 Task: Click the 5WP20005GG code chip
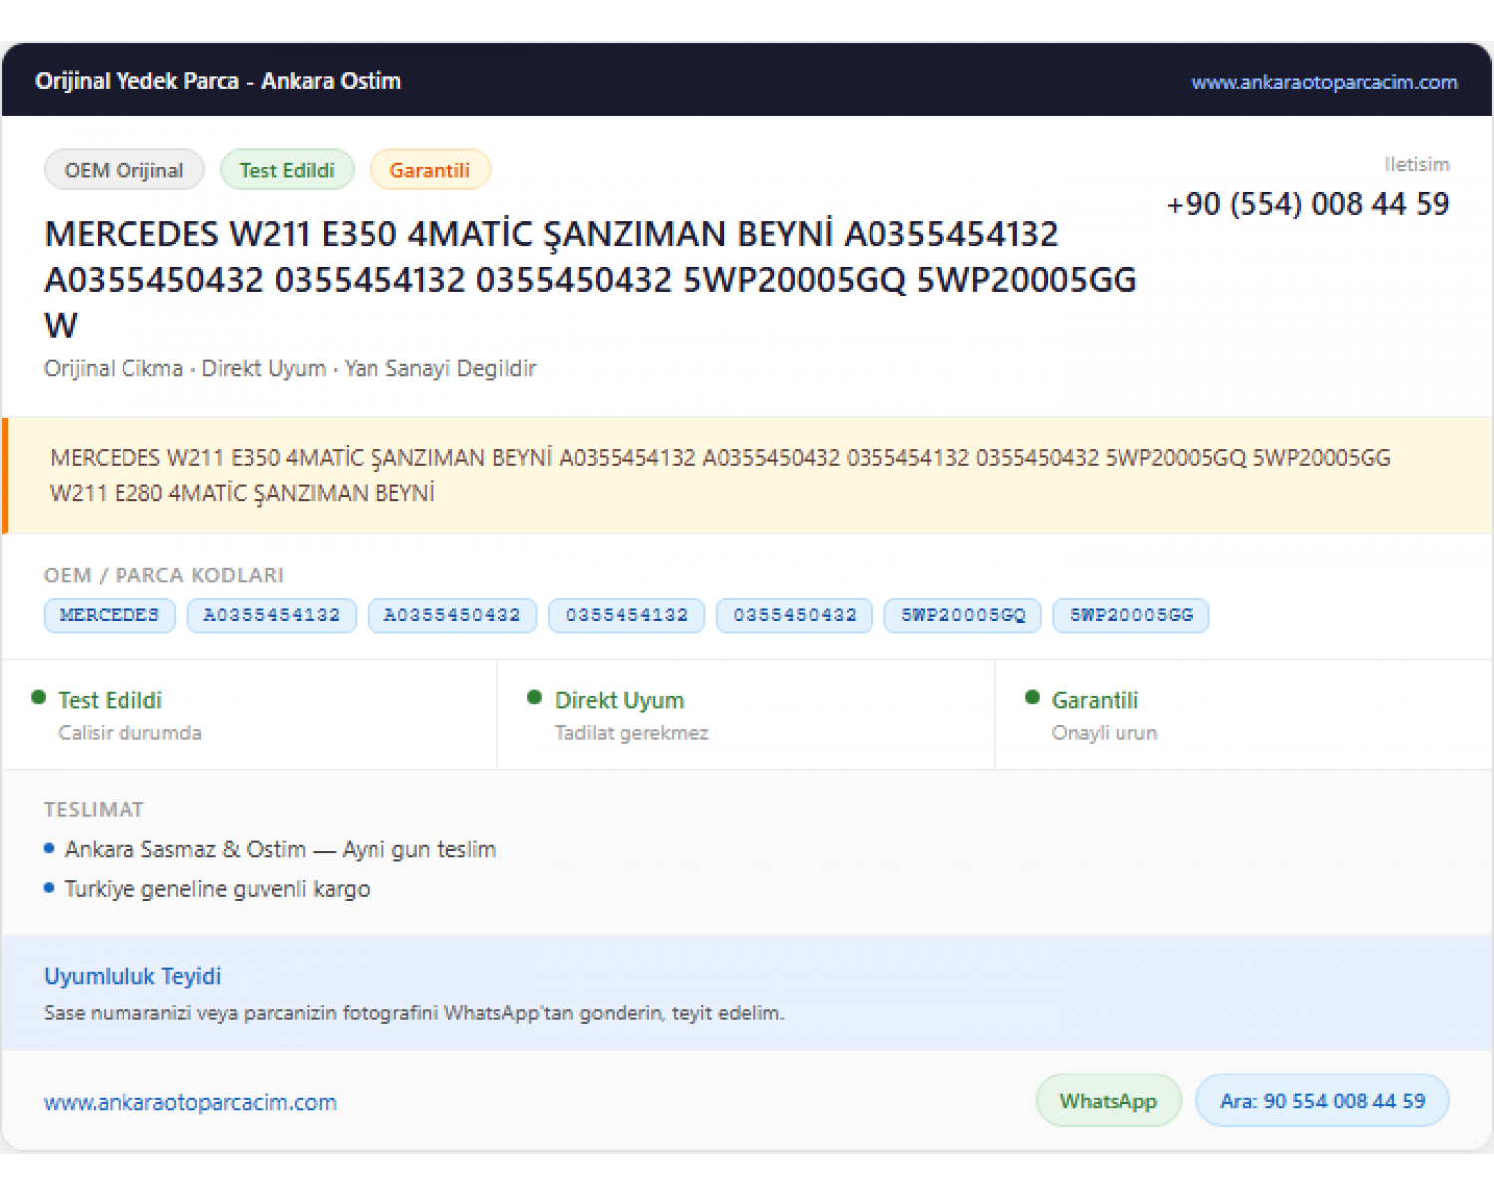(1131, 615)
